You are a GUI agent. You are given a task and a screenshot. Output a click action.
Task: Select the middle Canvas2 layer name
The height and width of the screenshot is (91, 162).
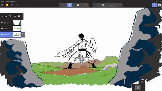tap(7, 29)
